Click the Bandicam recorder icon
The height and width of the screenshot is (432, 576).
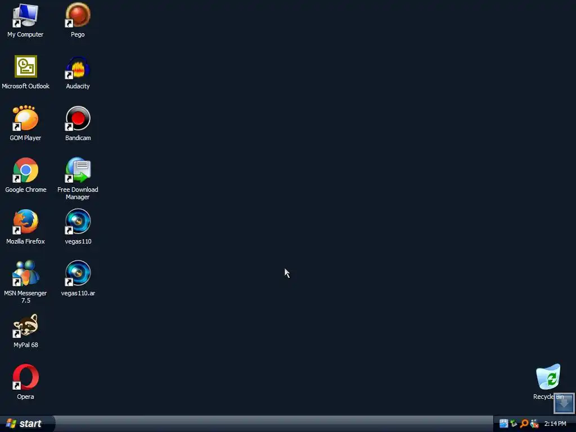pos(78,118)
